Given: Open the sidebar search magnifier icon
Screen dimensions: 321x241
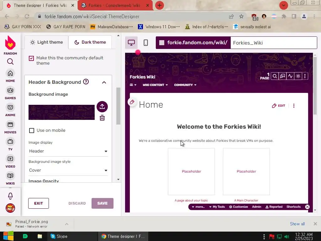Looking at the screenshot, I should click(10, 62).
